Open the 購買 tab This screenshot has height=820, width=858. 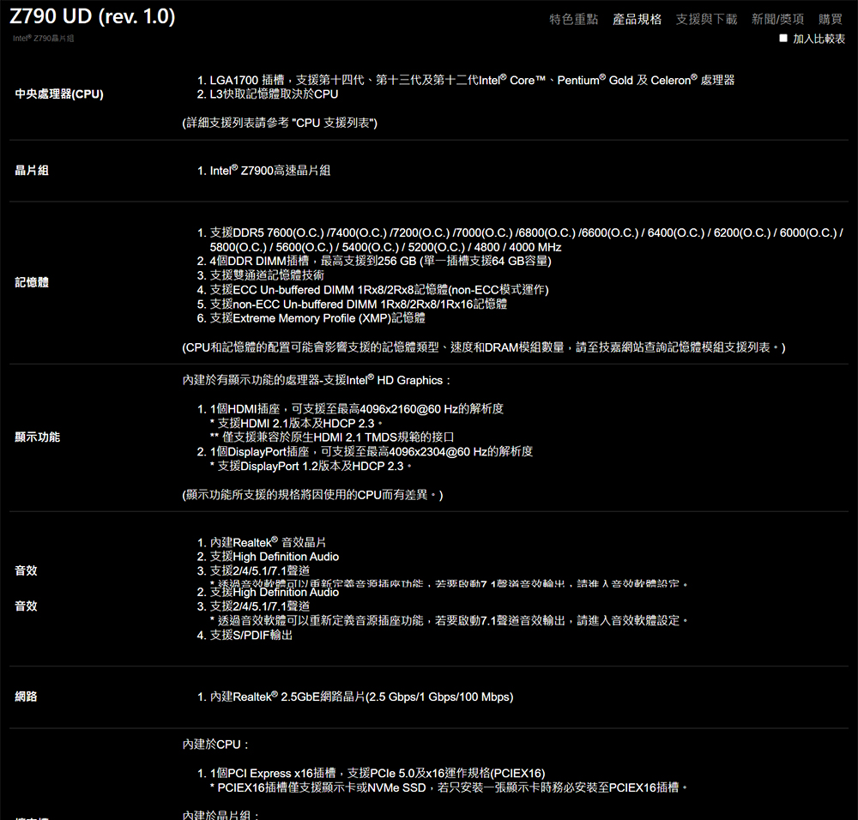[x=830, y=20]
